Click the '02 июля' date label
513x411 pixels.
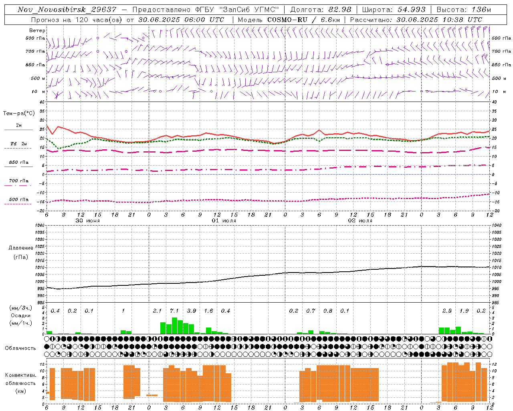tap(360, 221)
